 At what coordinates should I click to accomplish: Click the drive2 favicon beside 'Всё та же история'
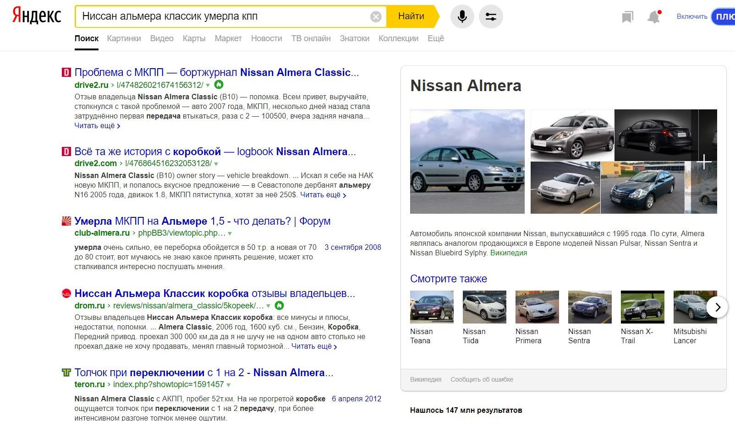click(x=66, y=151)
